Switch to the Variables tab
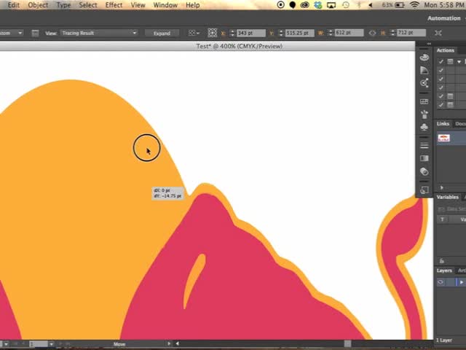Image resolution: width=466 pixels, height=350 pixels. pos(448,197)
